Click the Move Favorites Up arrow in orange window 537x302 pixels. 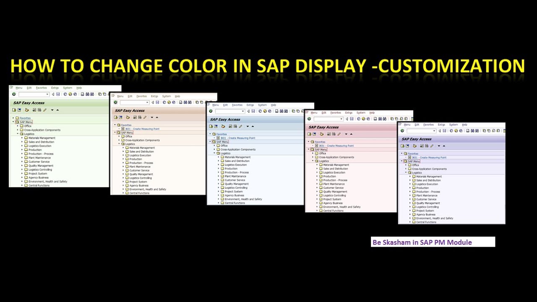pyautogui.click(x=157, y=117)
